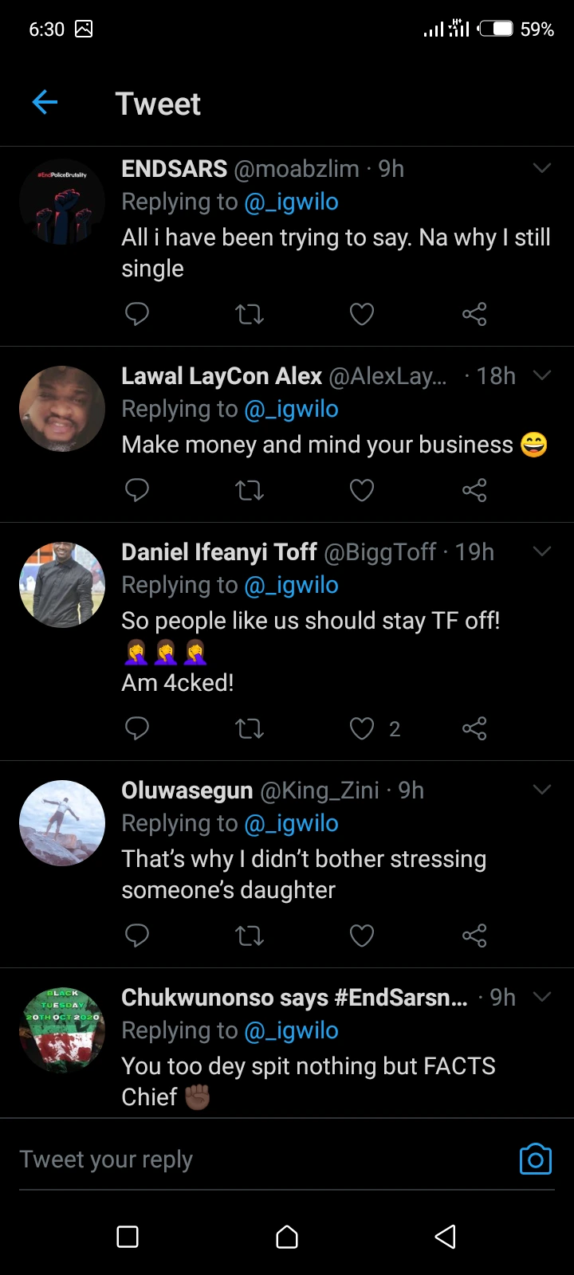Open the dropdown arrow on Lawal LayCon Alex's tweet
Image resolution: width=574 pixels, height=1275 pixels.
coord(542,375)
